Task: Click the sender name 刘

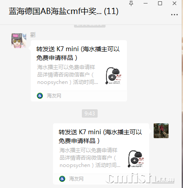Action: coord(33,35)
